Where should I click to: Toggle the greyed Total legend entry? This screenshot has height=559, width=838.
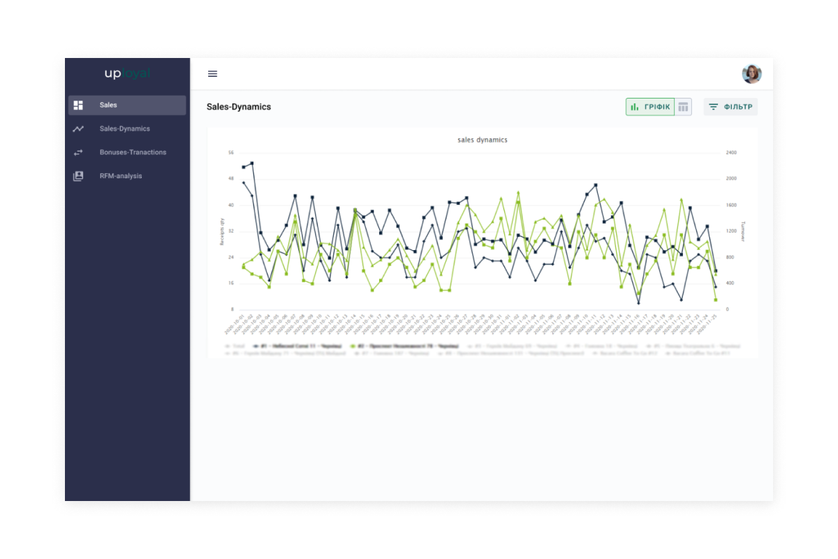coord(235,346)
